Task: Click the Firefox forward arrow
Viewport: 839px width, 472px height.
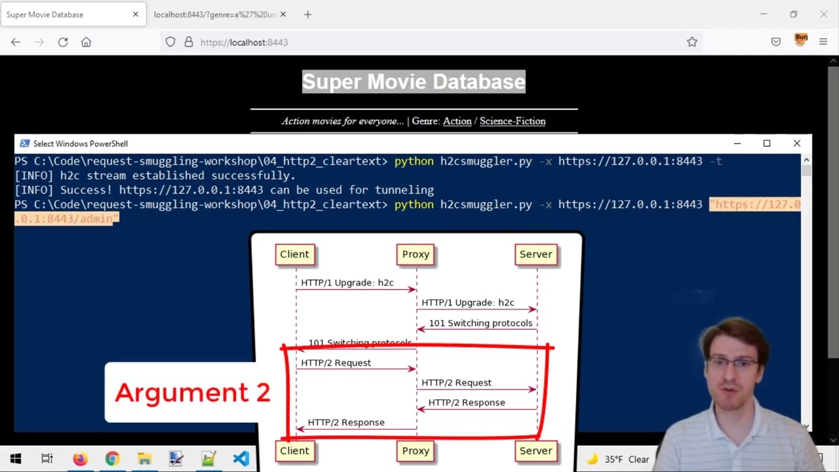Action: tap(39, 42)
